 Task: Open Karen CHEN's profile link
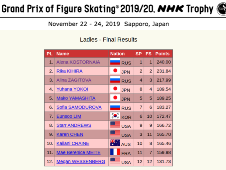70,134
